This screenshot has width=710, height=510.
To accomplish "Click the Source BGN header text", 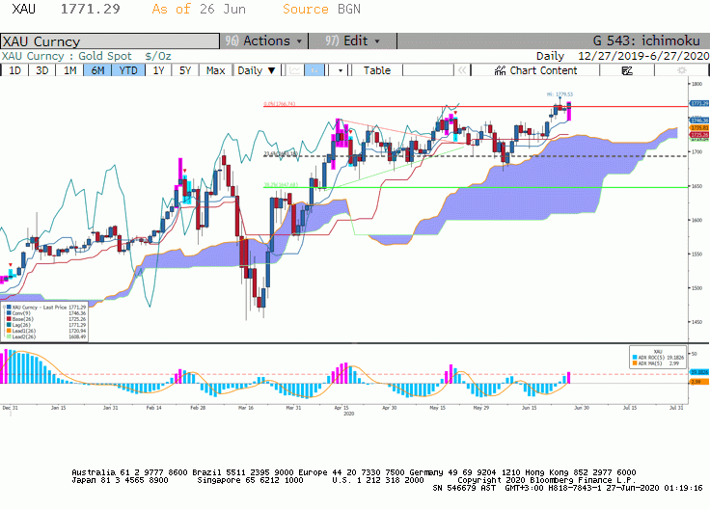I will click(321, 9).
